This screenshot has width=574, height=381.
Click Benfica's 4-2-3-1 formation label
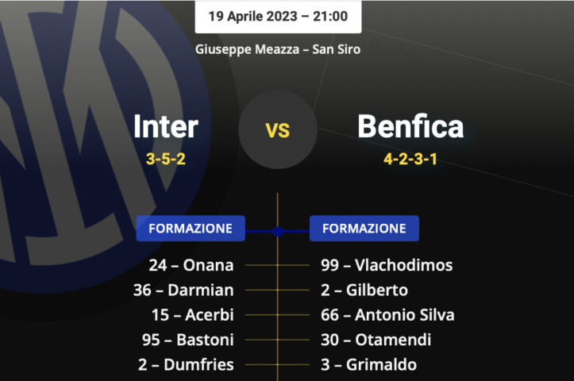410,159
